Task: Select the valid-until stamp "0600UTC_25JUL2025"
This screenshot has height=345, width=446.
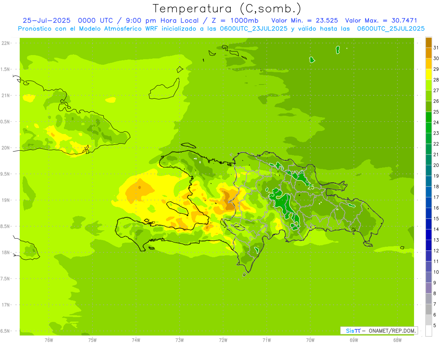Action: coord(391,29)
